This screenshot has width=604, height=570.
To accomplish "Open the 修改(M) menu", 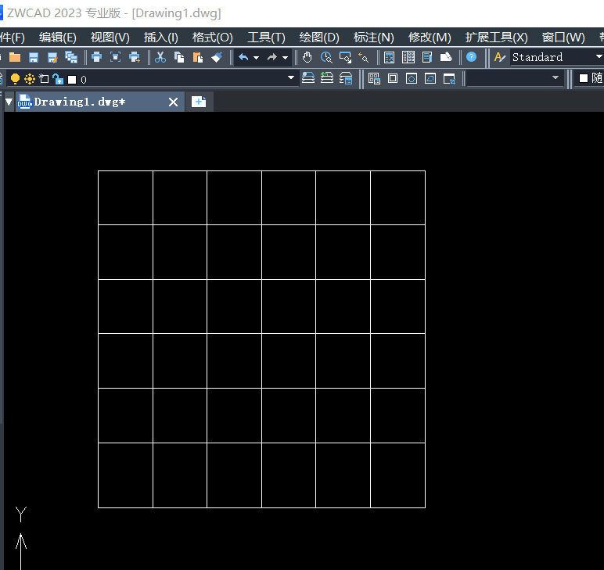I will tap(429, 38).
